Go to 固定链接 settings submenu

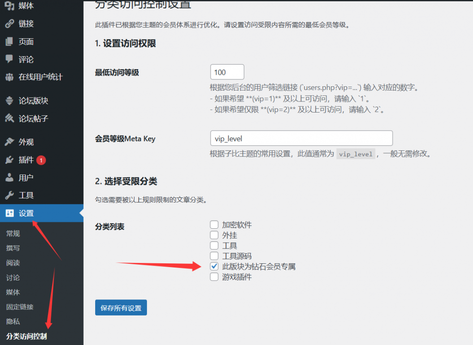tap(20, 307)
